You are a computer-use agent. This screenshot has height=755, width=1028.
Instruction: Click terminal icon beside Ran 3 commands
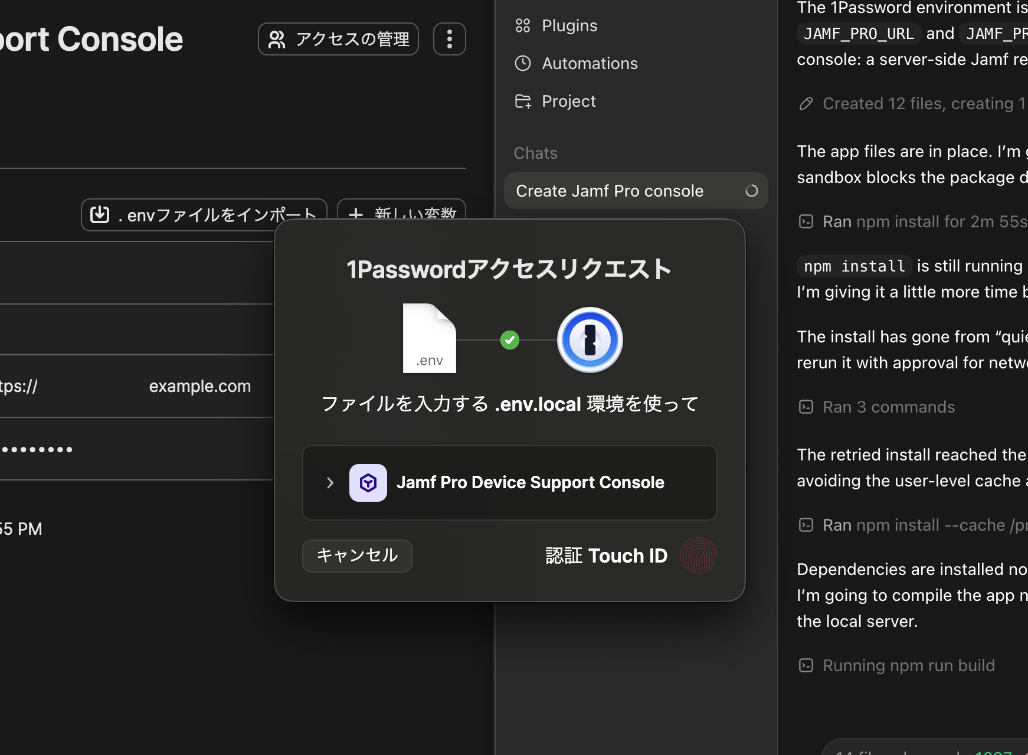806,407
